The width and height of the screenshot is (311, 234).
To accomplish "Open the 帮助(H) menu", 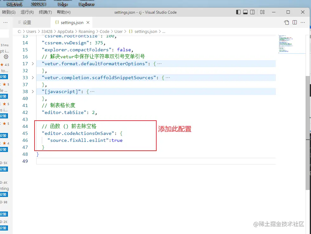I will 64,12.
